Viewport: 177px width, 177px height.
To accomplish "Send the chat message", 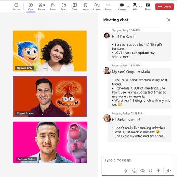I will (x=169, y=170).
